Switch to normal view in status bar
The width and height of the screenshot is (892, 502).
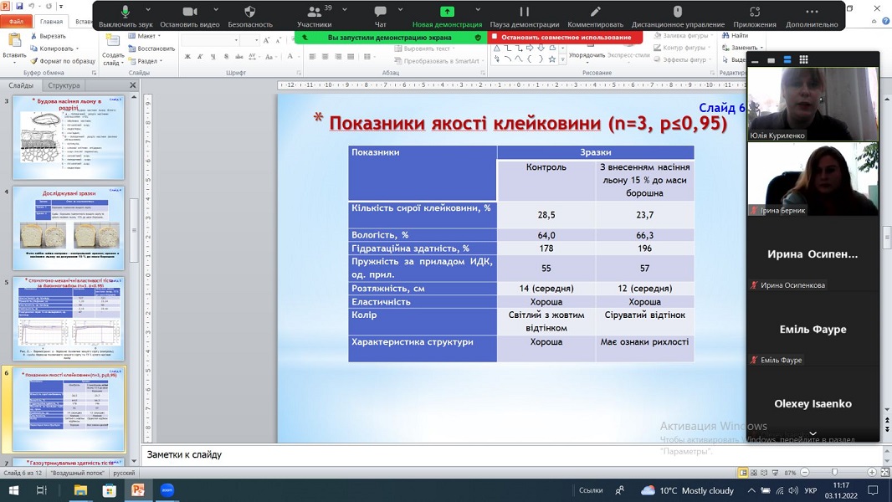click(x=743, y=473)
